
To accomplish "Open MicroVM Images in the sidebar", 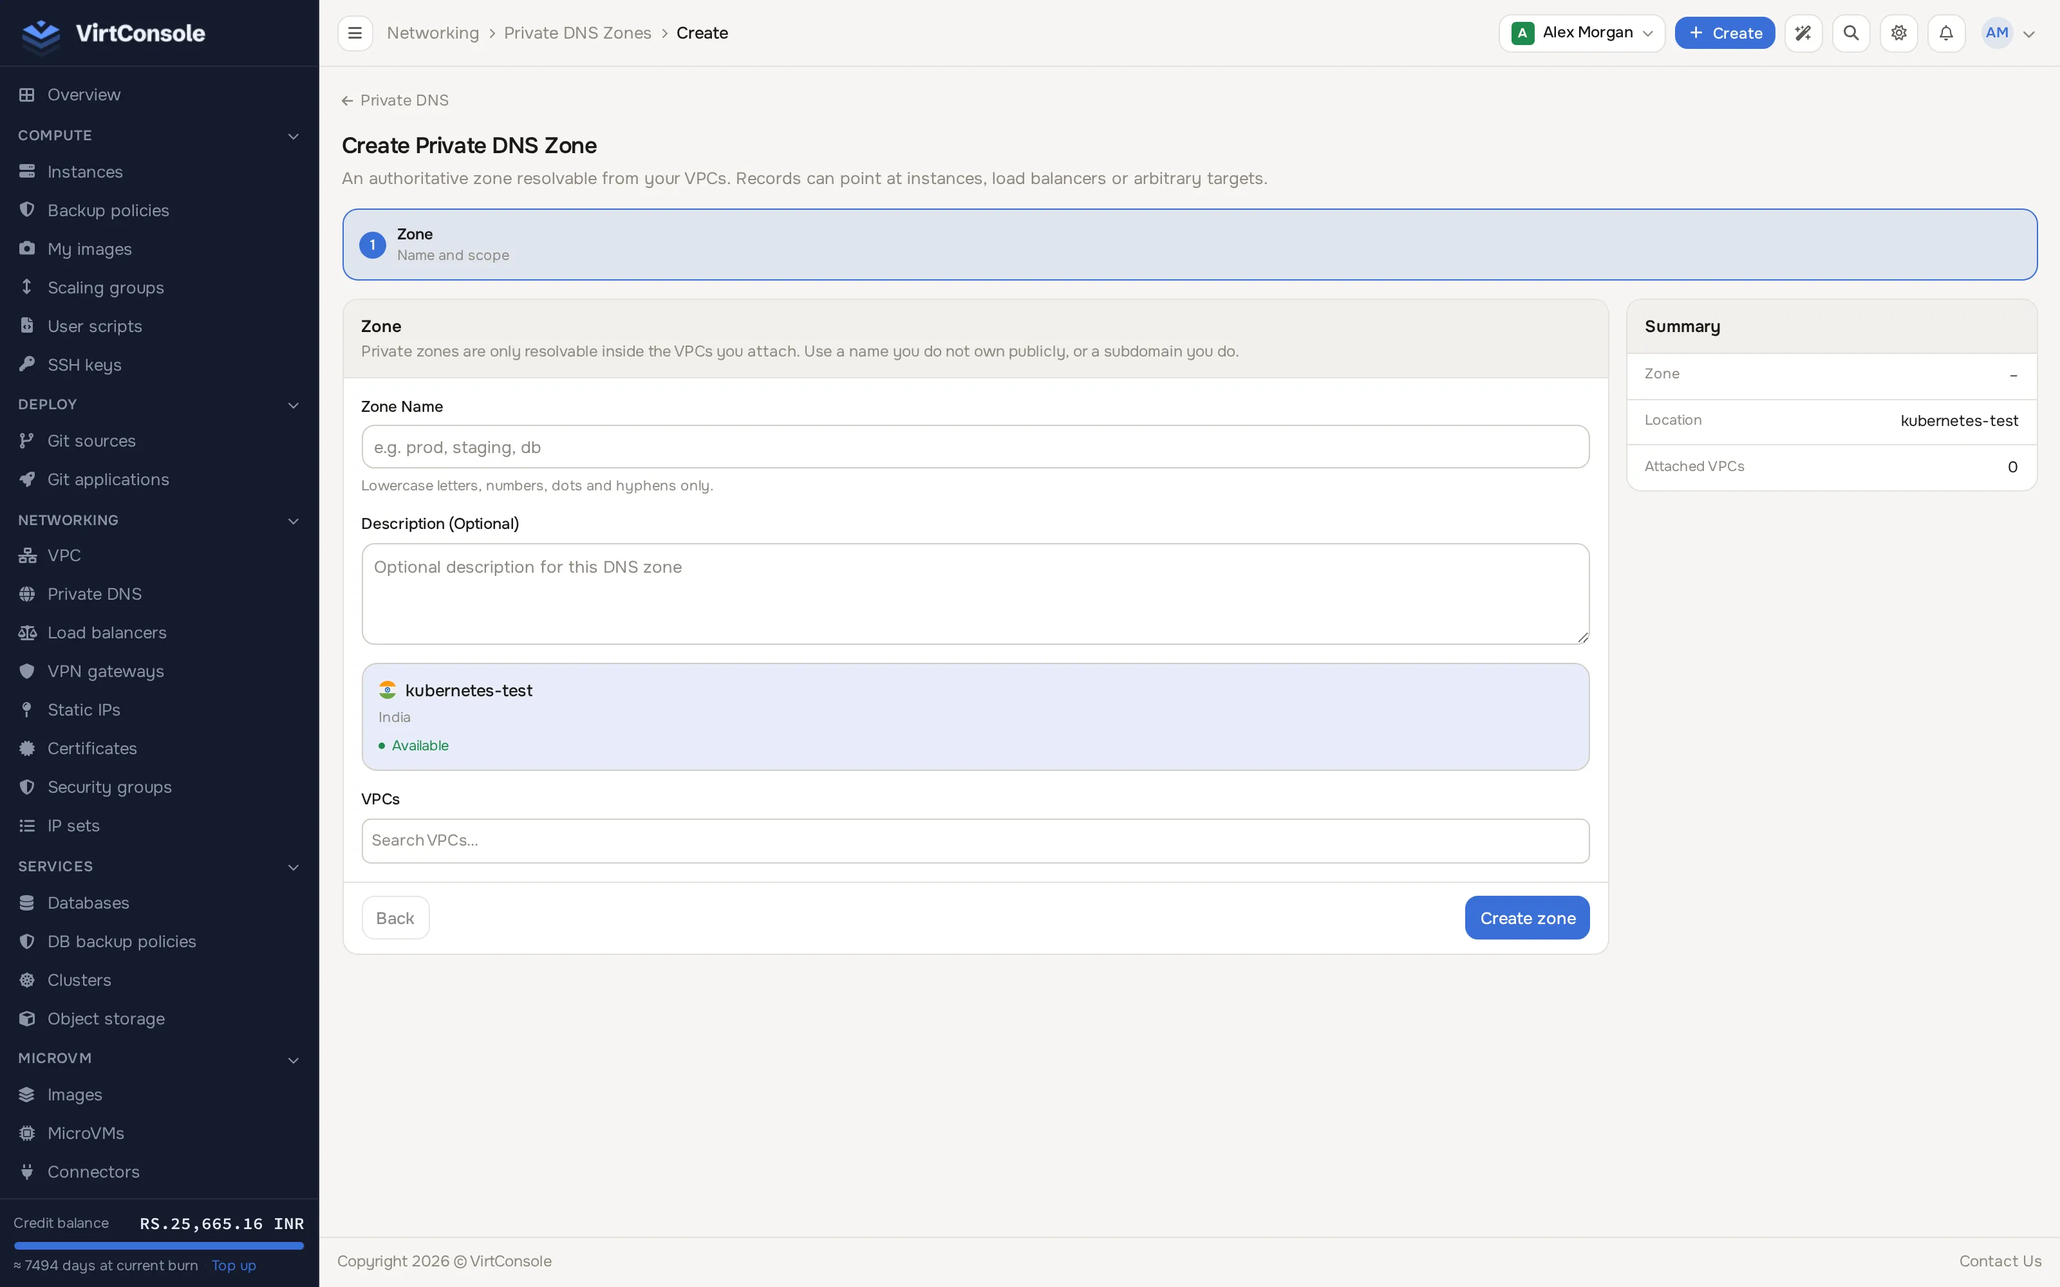I will [x=74, y=1095].
